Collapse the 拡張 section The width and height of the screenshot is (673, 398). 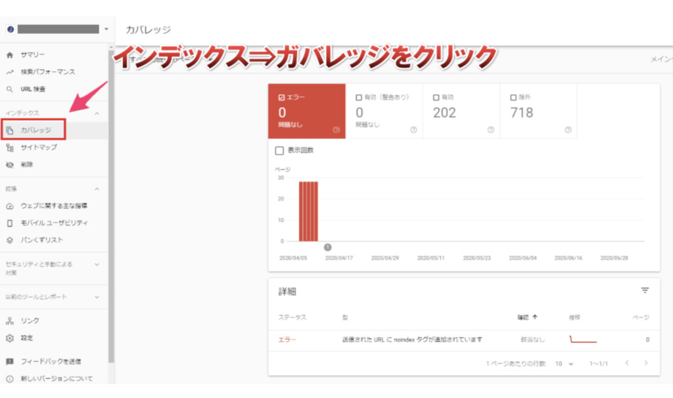pyautogui.click(x=97, y=188)
